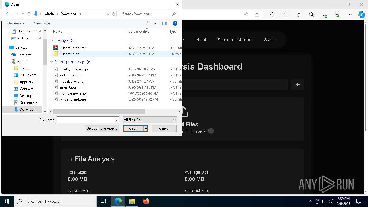This screenshot has width=368, height=207.
Task: Click the Type here to search box
Action: (55, 201)
